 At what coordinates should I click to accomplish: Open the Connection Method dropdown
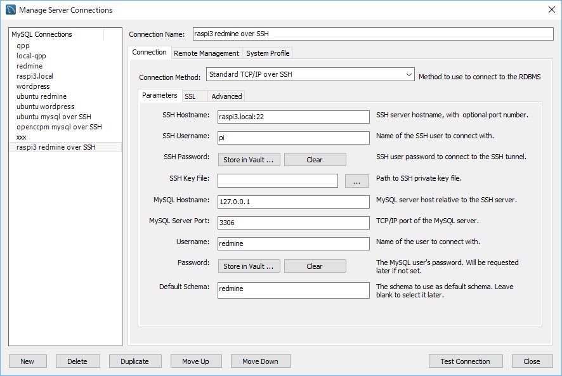click(310, 75)
